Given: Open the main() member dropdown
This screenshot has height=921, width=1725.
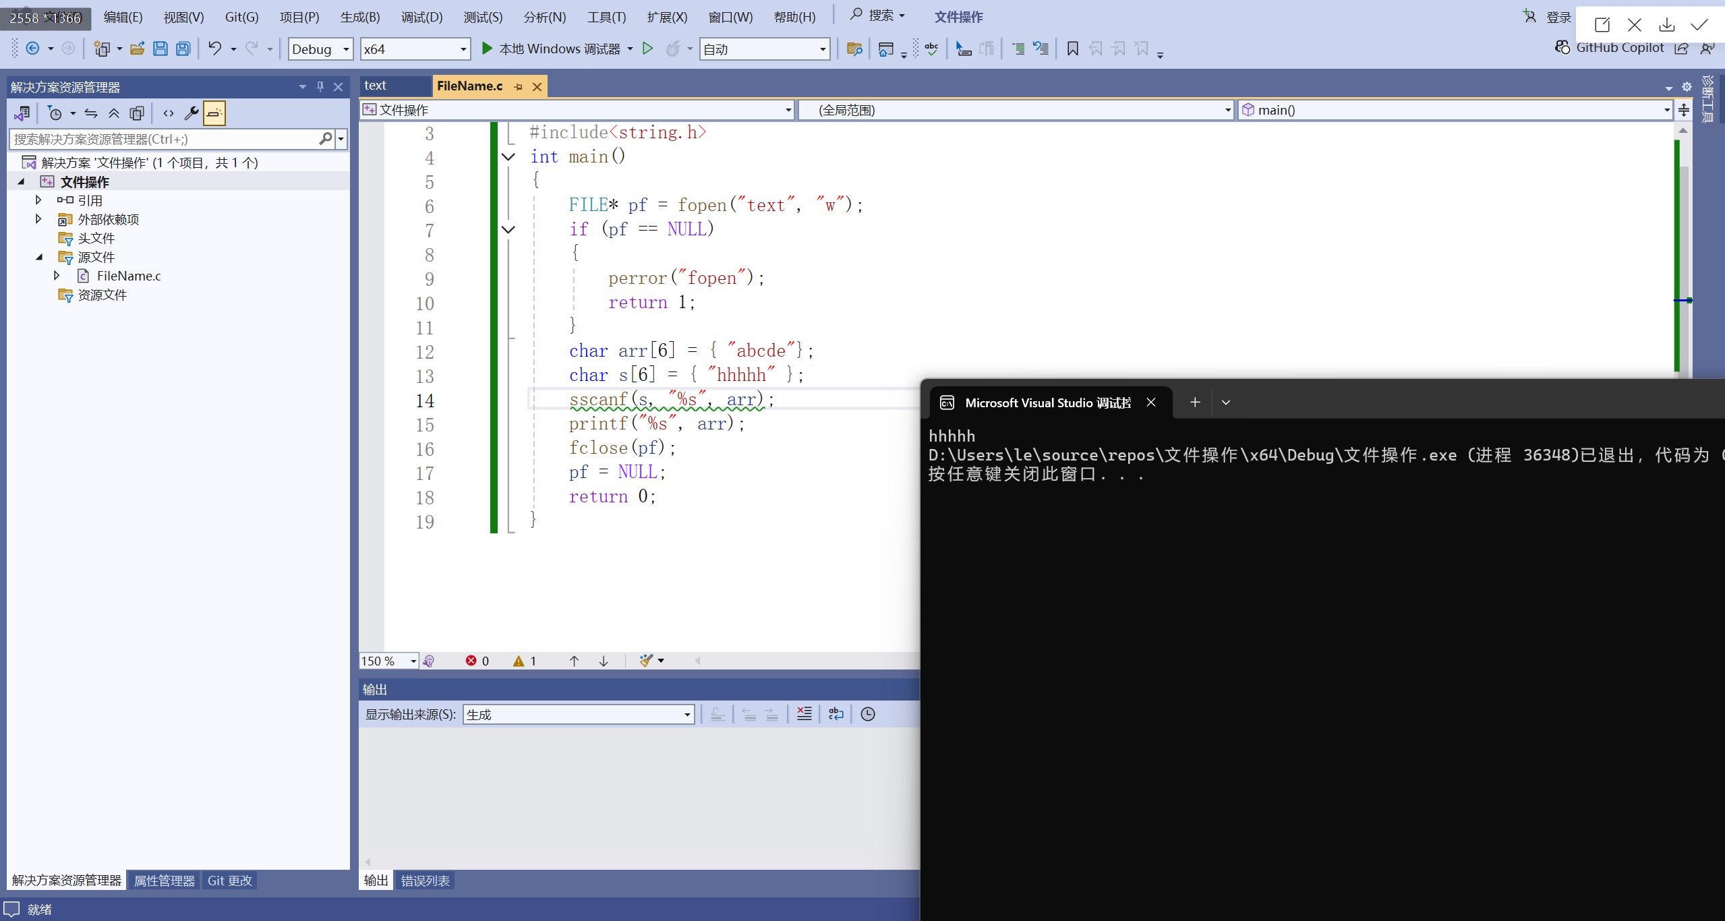Looking at the screenshot, I should tap(1455, 110).
